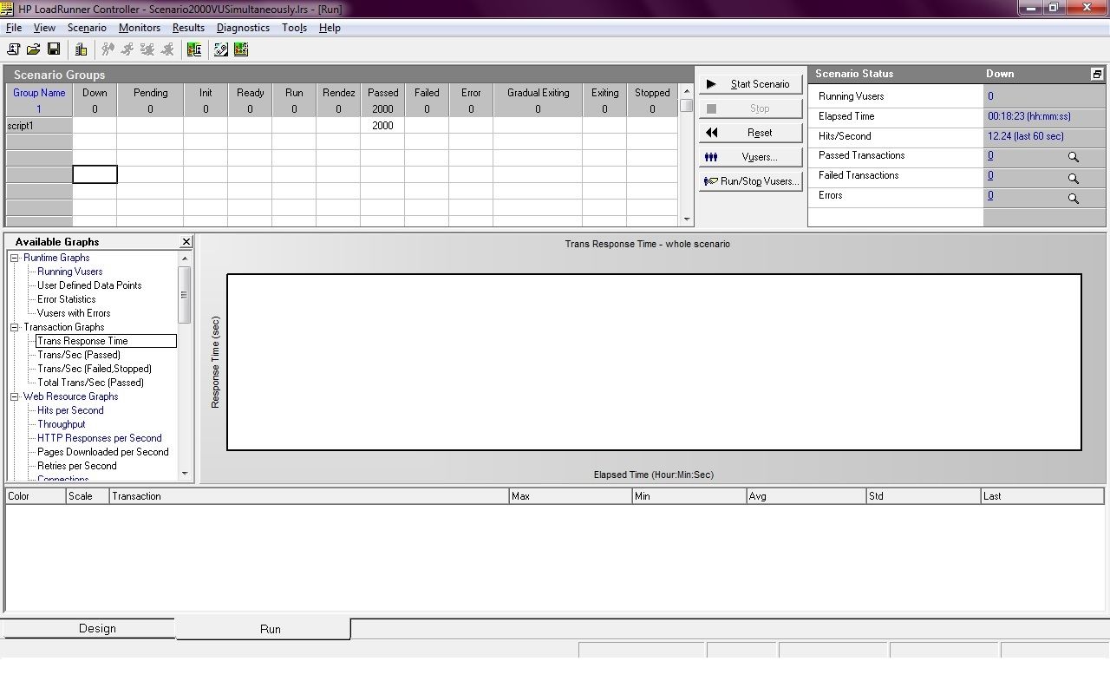Viewport: 1110px width, 694px height.
Task: Click the LoadRunner icon in the title bar
Action: [x=7, y=8]
